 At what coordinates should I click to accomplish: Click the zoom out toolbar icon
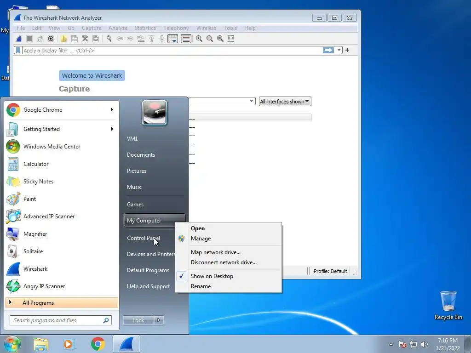click(210, 39)
